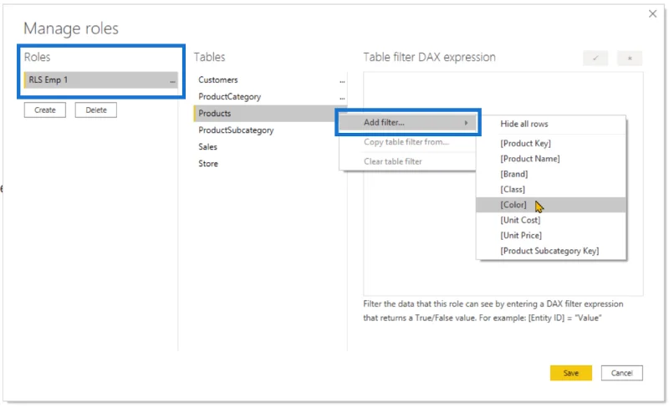Choose Copy table filter from option
This screenshot has width=669, height=408.
407,142
